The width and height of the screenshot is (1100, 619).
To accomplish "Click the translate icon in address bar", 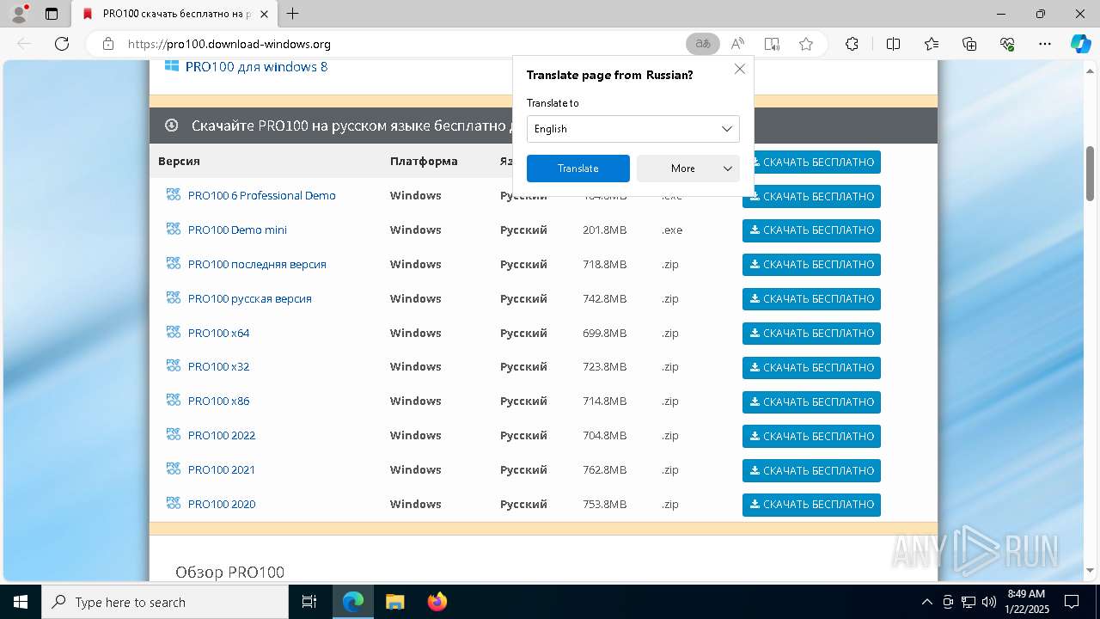I will tap(703, 44).
